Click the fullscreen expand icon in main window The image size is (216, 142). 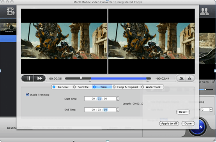[214, 82]
